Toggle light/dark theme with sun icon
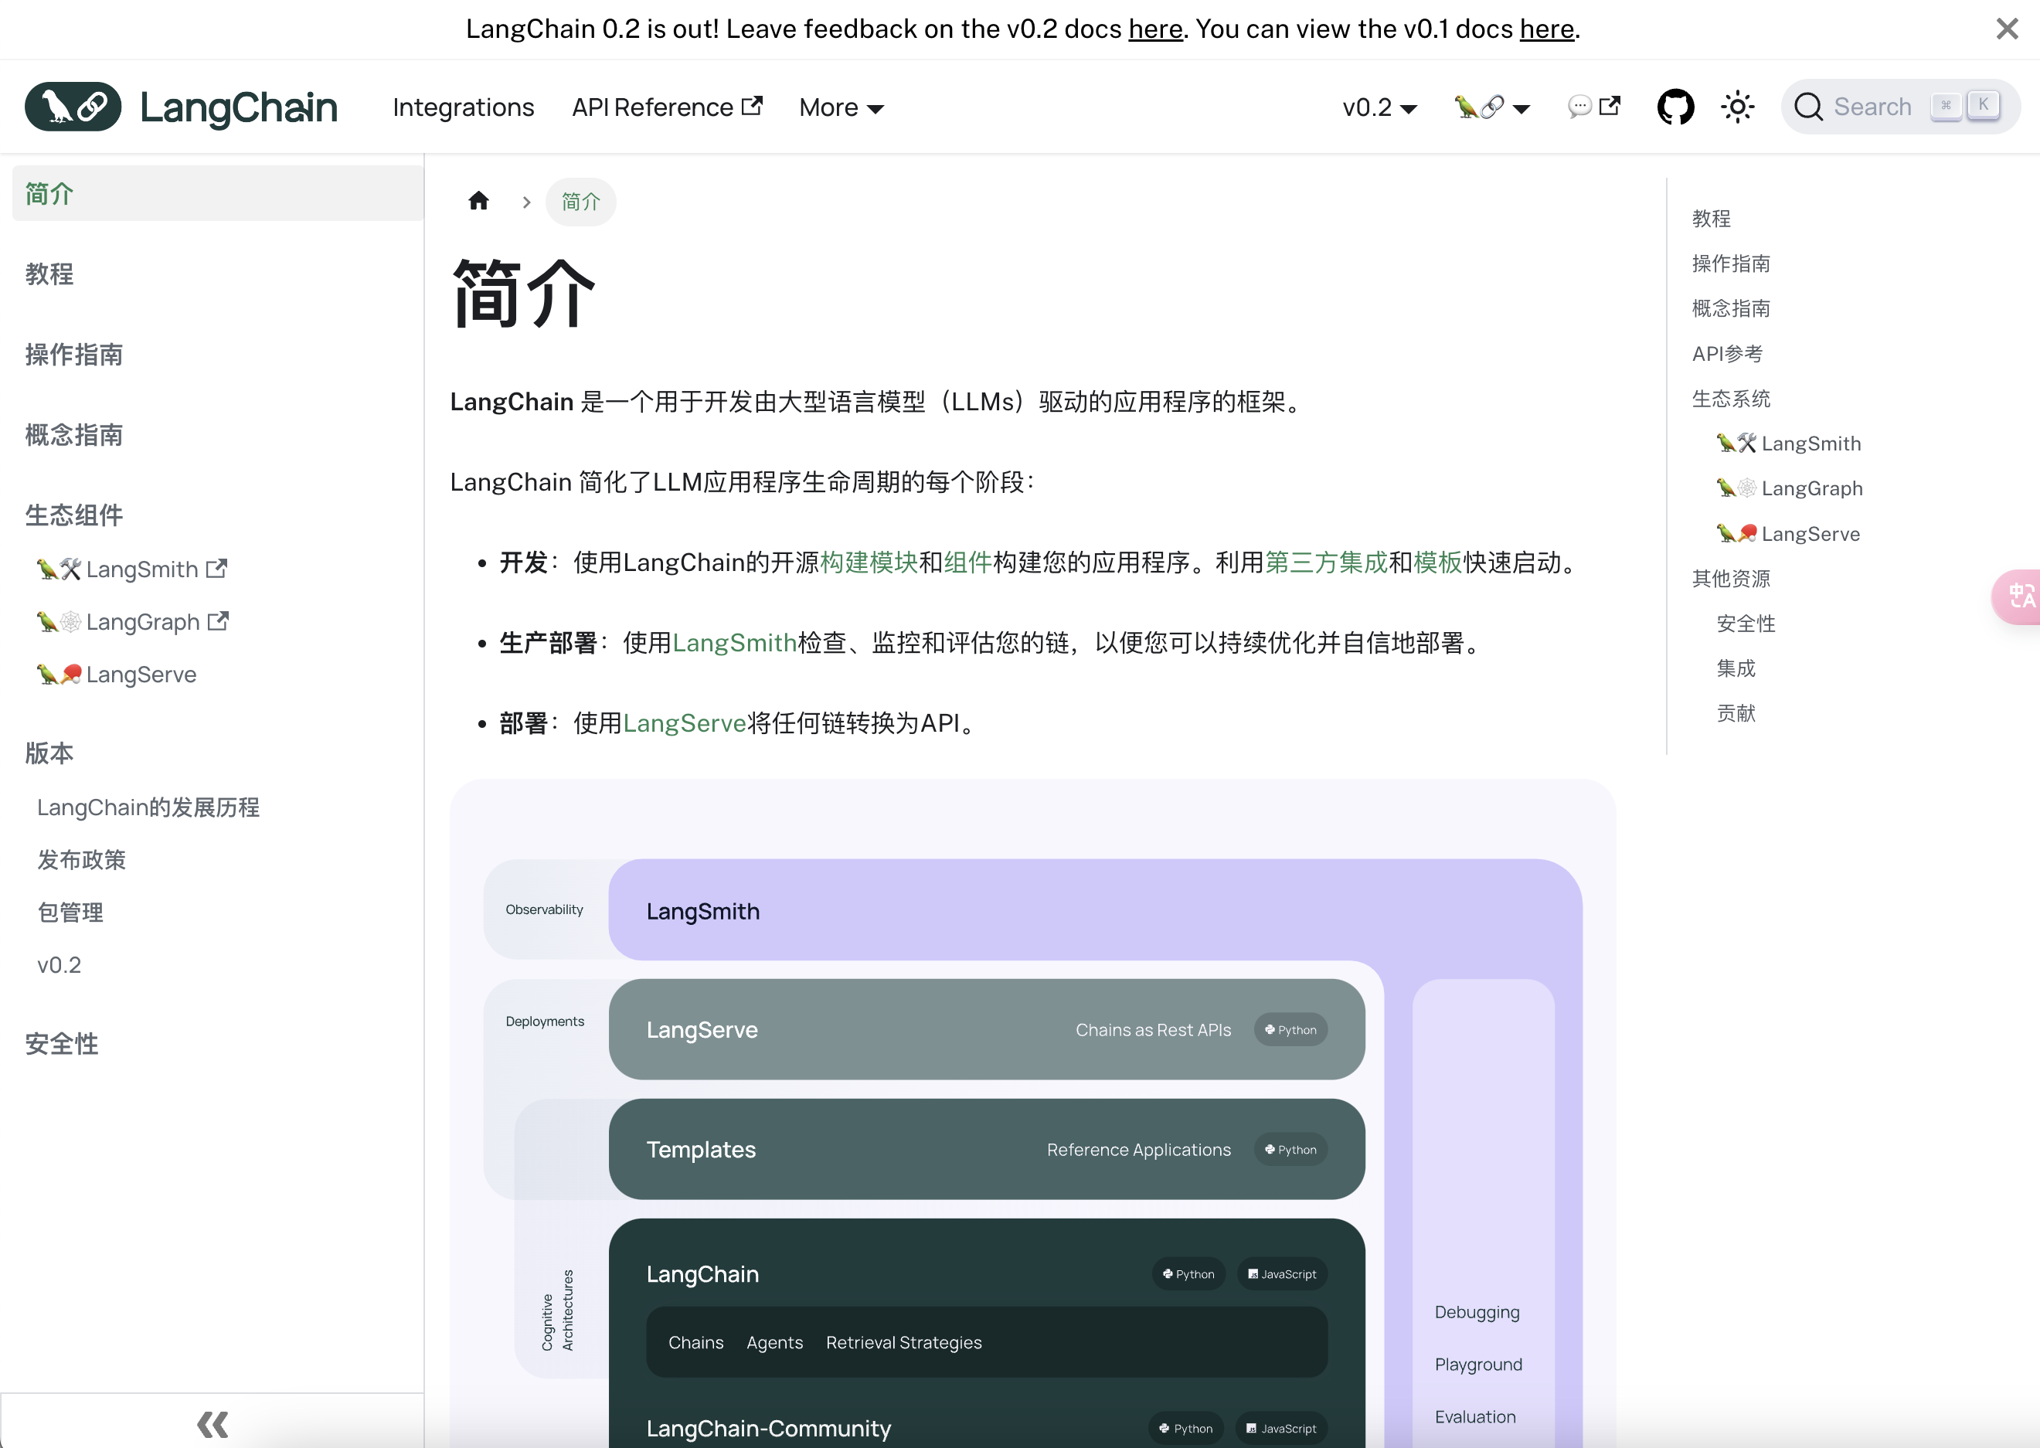The image size is (2040, 1448). 1737,106
